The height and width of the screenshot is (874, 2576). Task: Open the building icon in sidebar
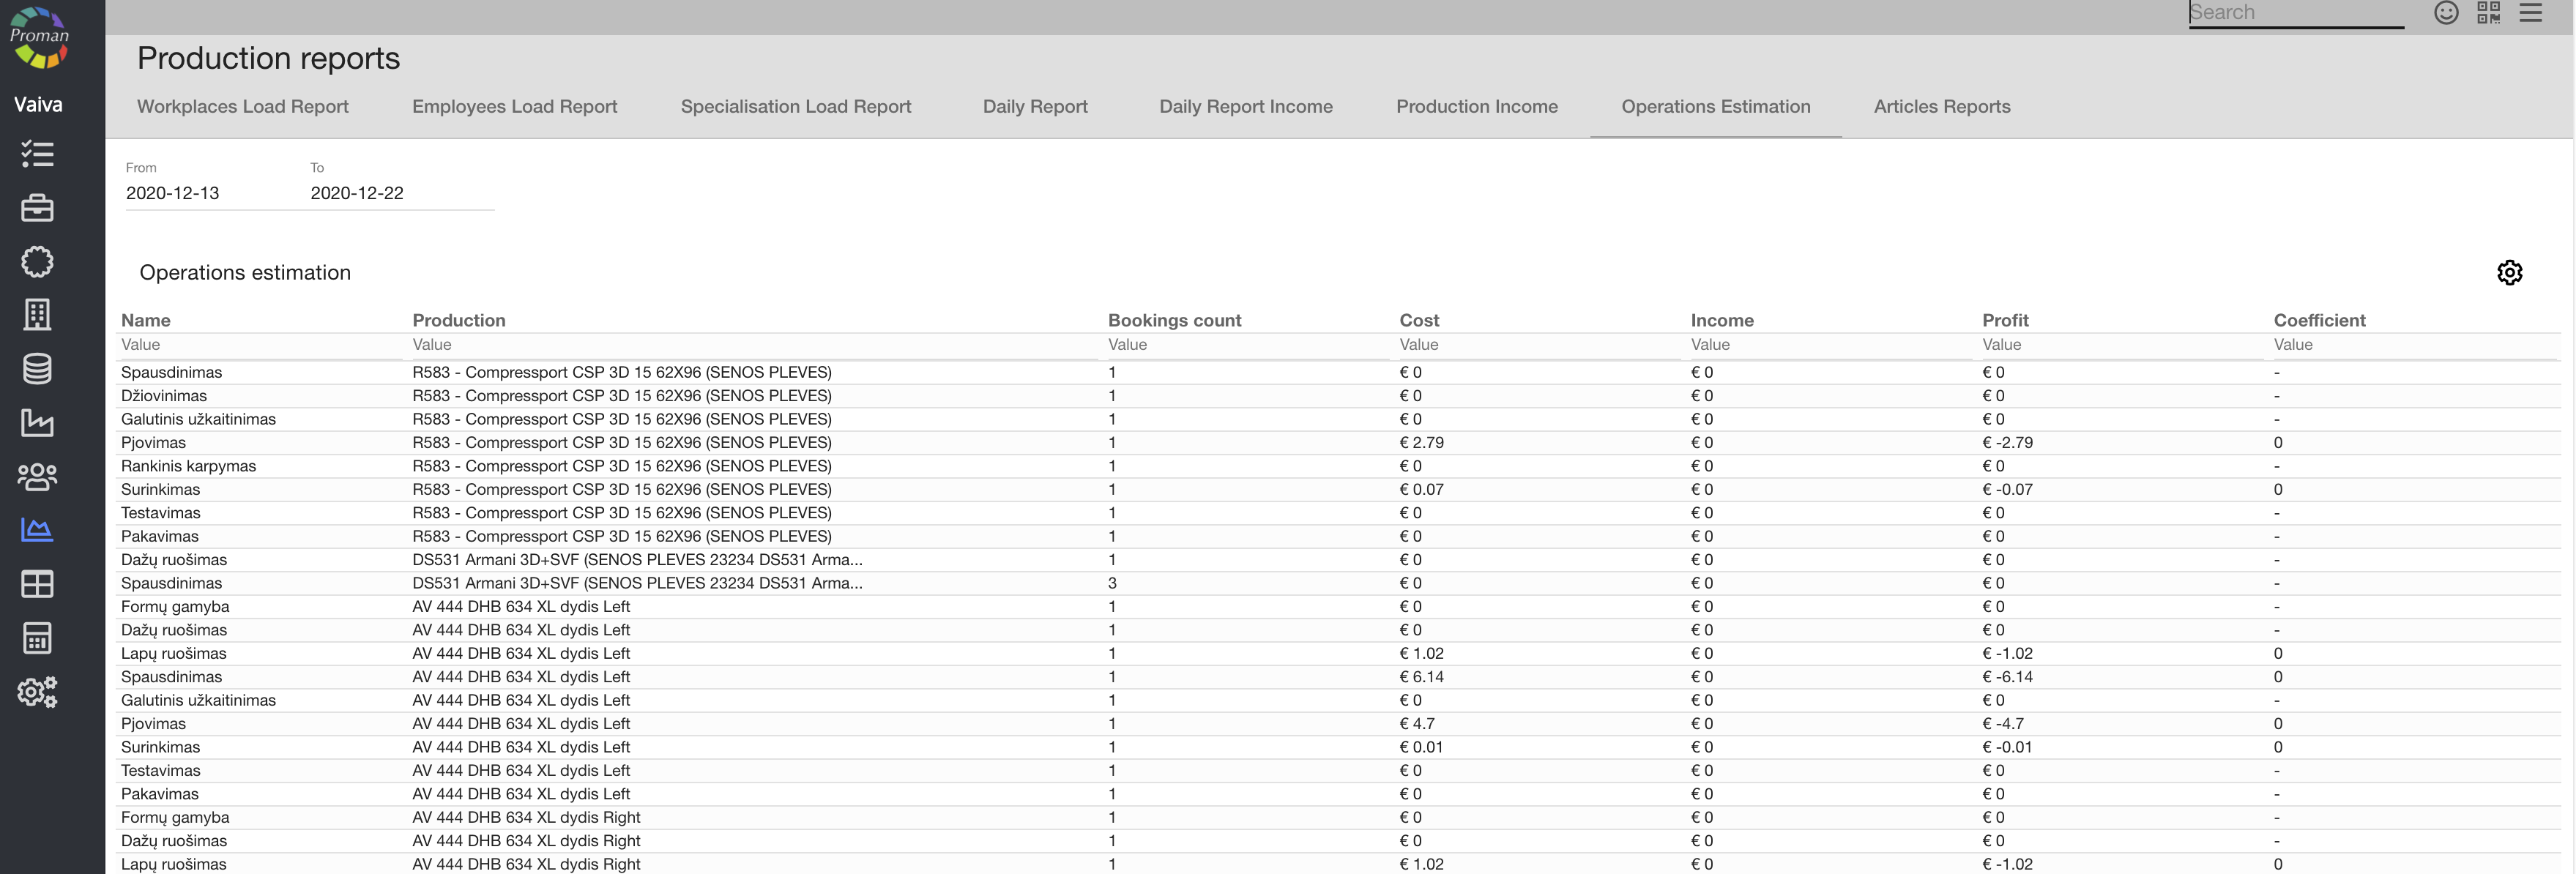[x=37, y=315]
